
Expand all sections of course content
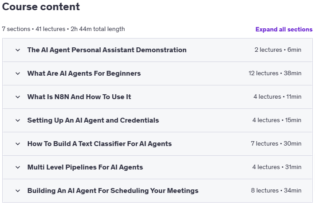coord(283,29)
